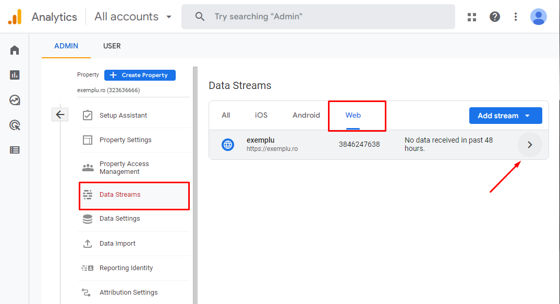Select the Android streams tab
The height and width of the screenshot is (304, 560).
coord(306,115)
